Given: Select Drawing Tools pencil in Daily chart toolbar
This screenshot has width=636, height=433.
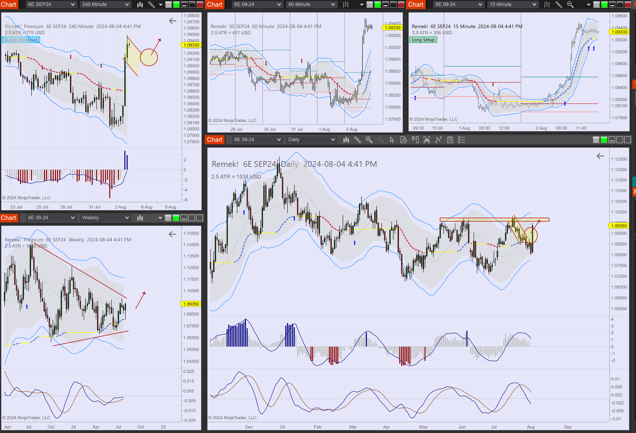Looking at the screenshot, I should [357, 140].
